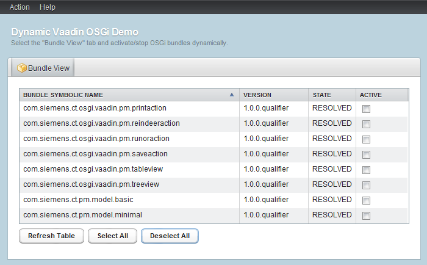Open the Action menu
Screen dimensions: 427x265
(20, 7)
